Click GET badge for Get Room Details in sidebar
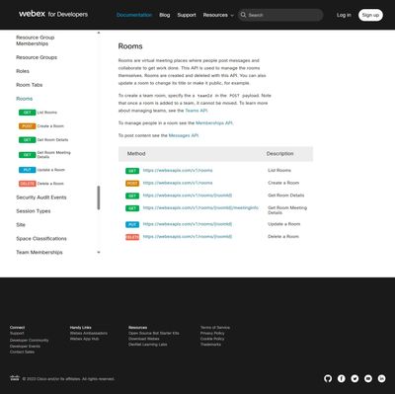 (28, 140)
